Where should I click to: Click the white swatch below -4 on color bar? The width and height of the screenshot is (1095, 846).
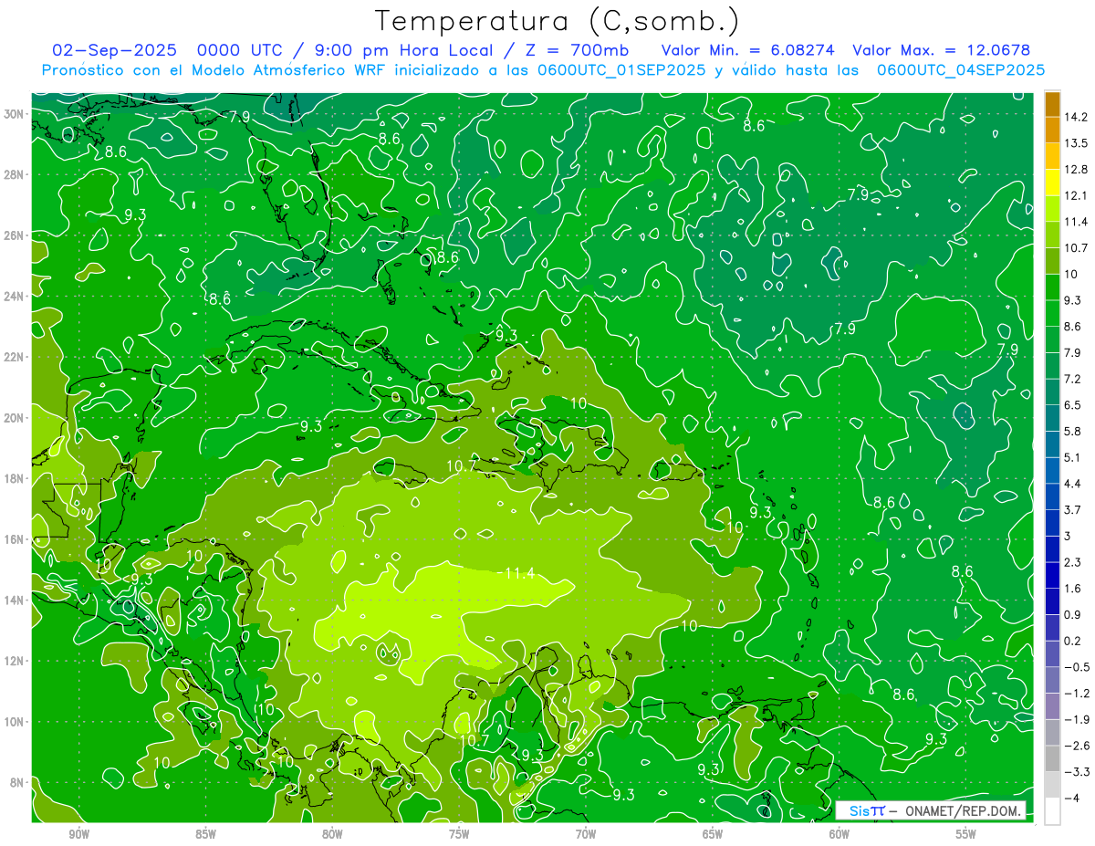1052,810
